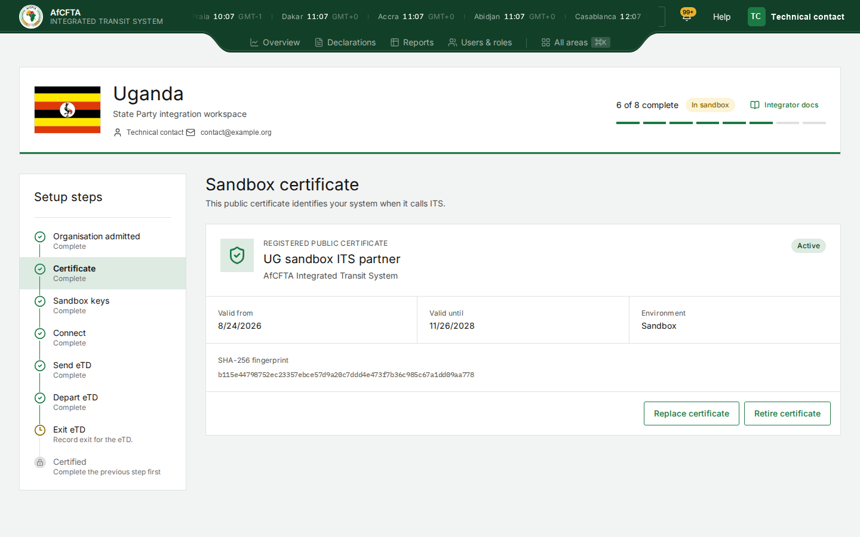Click Replace certificate button
This screenshot has width=860, height=537.
click(692, 413)
